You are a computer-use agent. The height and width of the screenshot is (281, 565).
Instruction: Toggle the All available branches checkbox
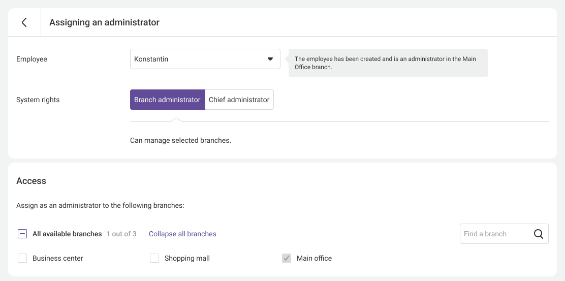(x=22, y=234)
